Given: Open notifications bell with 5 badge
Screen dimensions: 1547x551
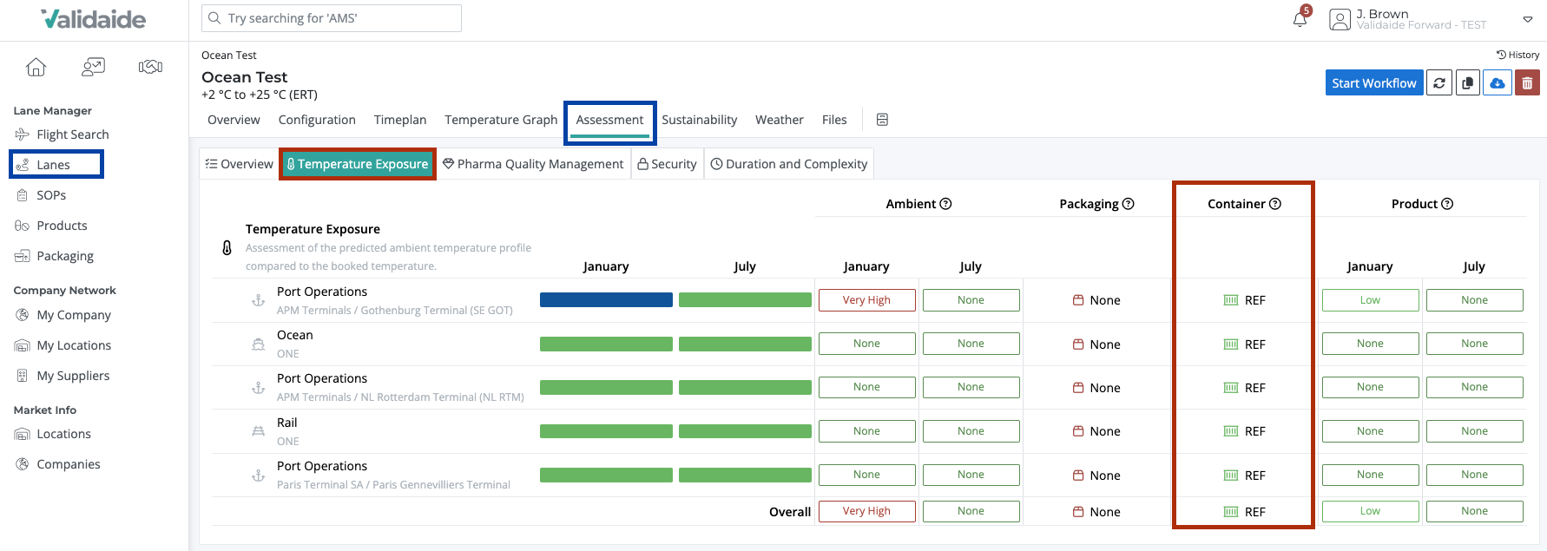Looking at the screenshot, I should [x=1300, y=18].
